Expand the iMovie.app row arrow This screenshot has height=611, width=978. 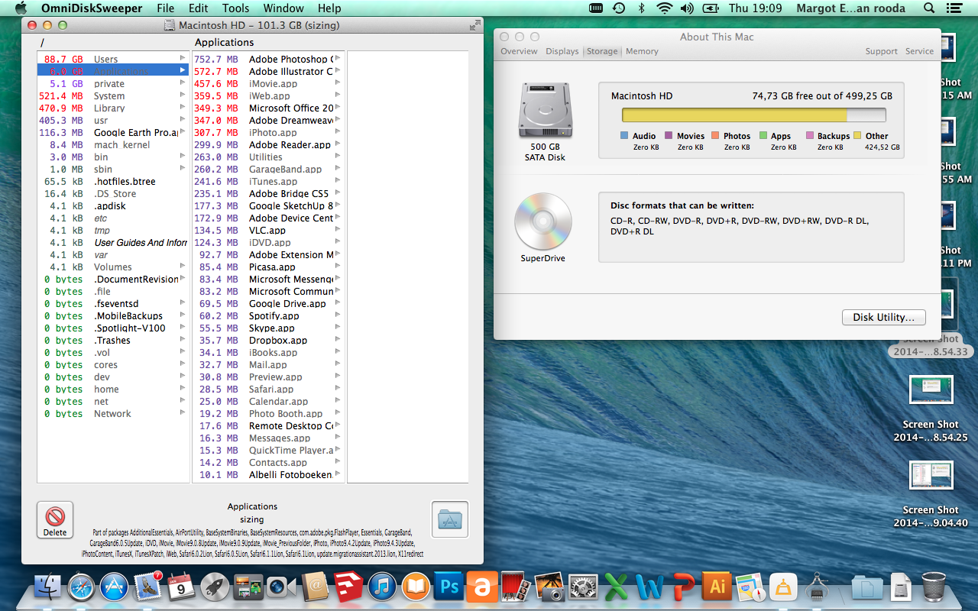coord(338,82)
